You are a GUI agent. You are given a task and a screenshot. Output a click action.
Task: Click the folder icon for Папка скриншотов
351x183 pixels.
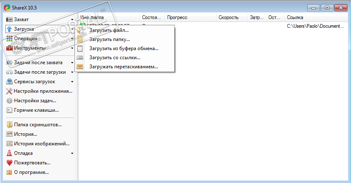(x=9, y=125)
